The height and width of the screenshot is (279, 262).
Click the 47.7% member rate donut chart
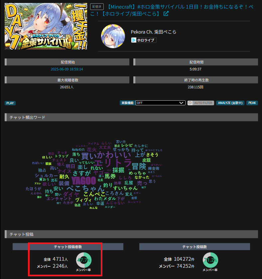[84, 260]
